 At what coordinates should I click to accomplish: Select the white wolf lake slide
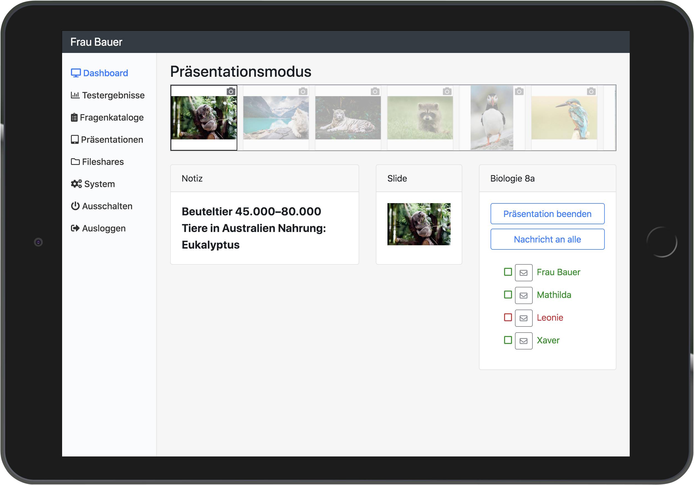click(276, 118)
